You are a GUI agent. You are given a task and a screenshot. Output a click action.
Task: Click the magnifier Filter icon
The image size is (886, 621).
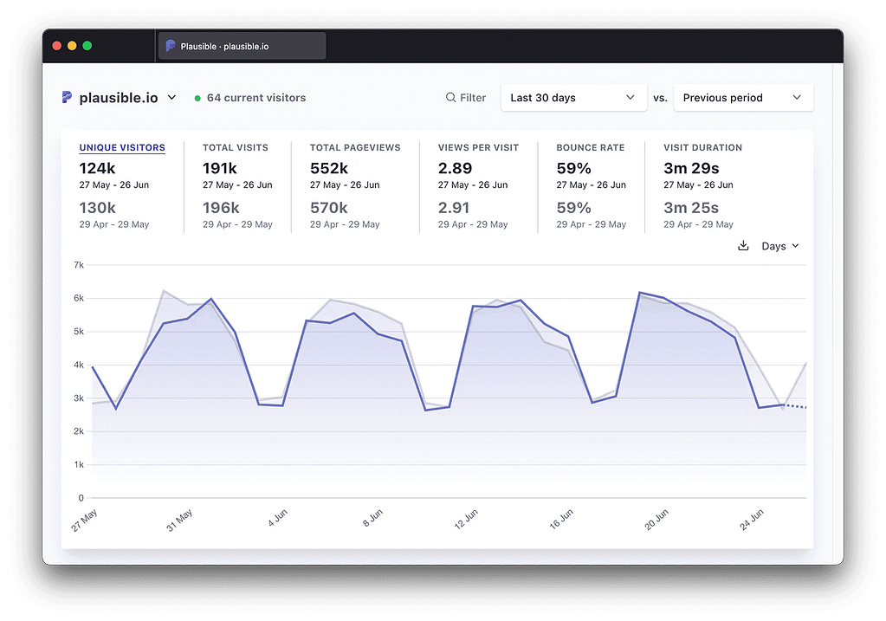(x=450, y=98)
